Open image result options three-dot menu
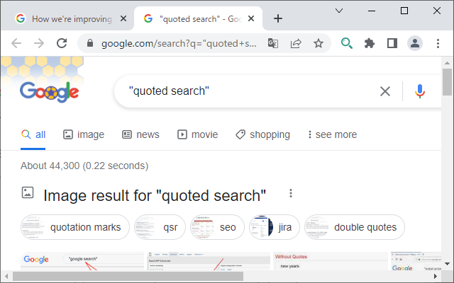Image resolution: width=454 pixels, height=283 pixels. tap(290, 194)
